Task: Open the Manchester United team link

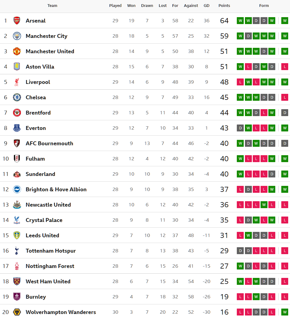Action: pos(50,51)
